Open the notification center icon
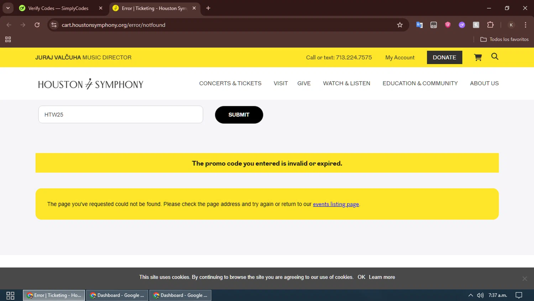The height and width of the screenshot is (301, 534). tap(519, 295)
